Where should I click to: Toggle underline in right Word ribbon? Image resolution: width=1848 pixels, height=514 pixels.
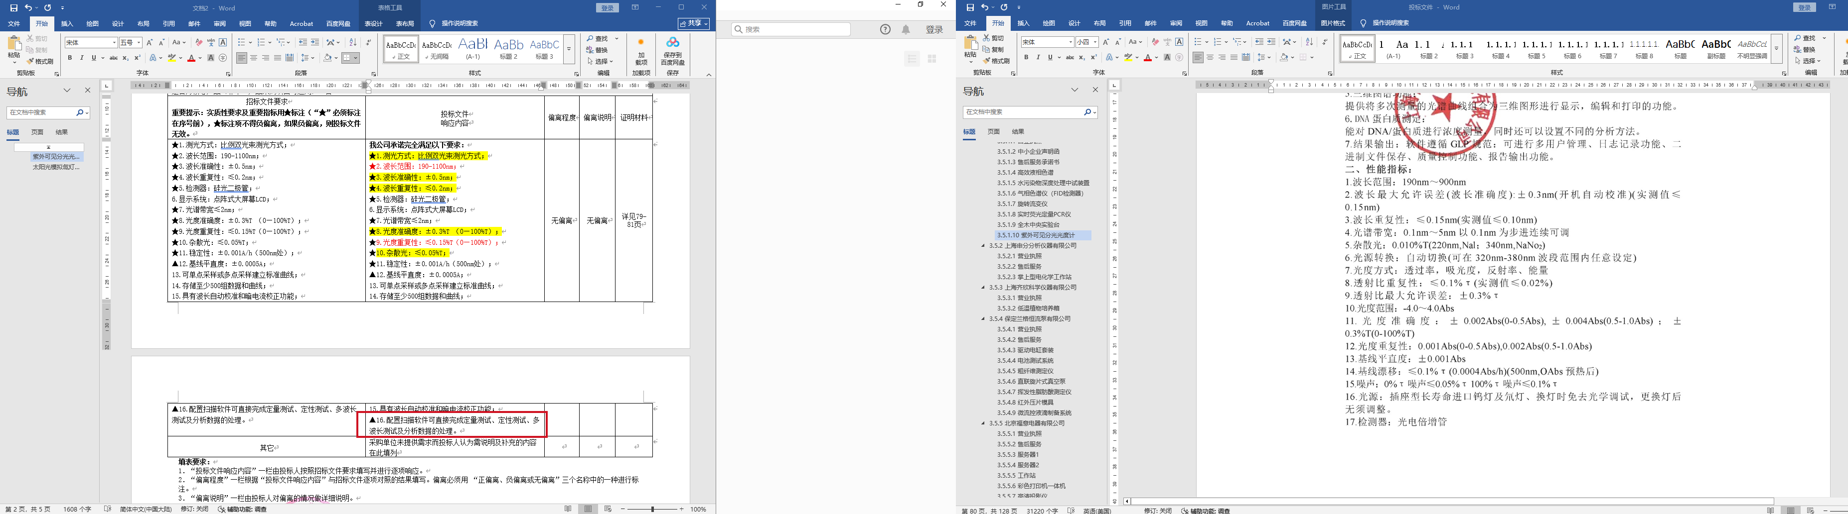pos(1050,57)
